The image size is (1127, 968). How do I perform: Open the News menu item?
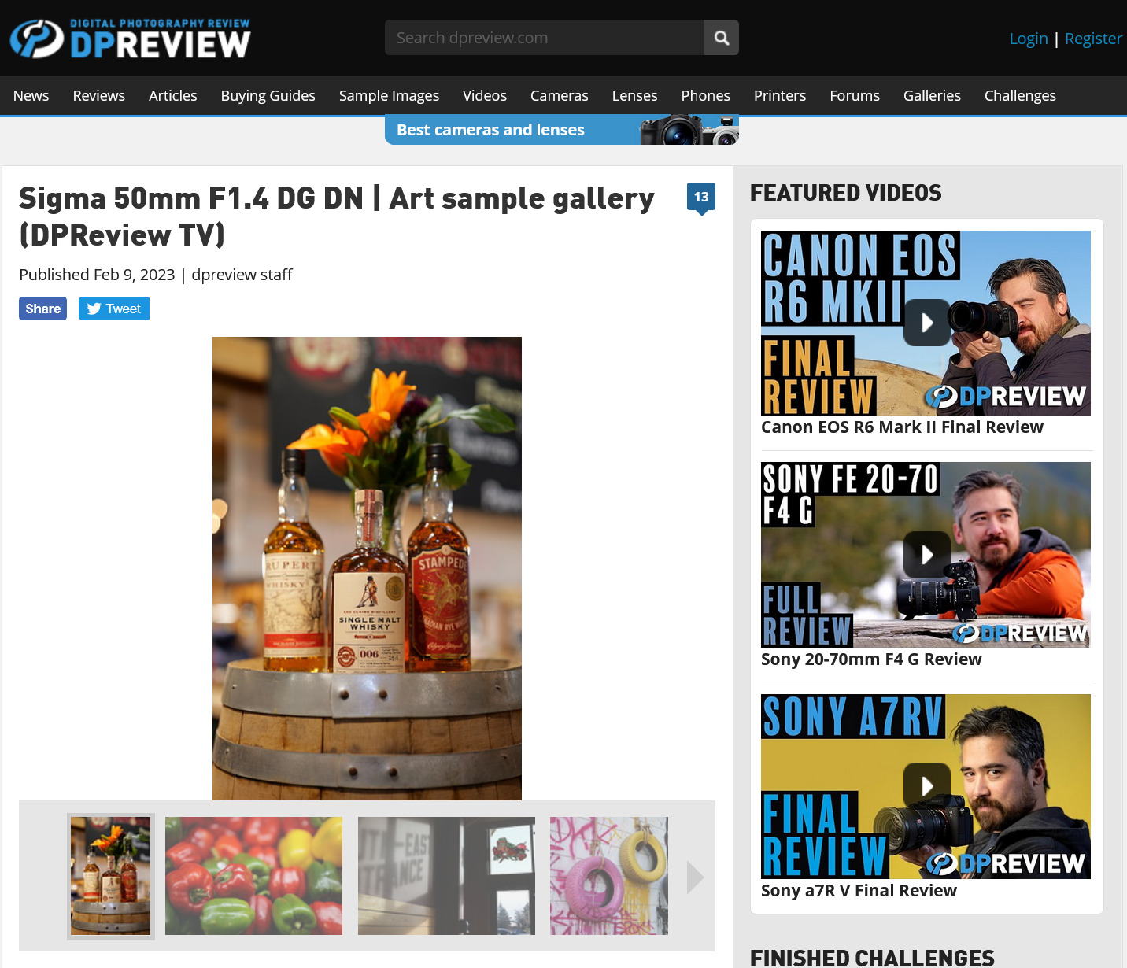[x=31, y=95]
